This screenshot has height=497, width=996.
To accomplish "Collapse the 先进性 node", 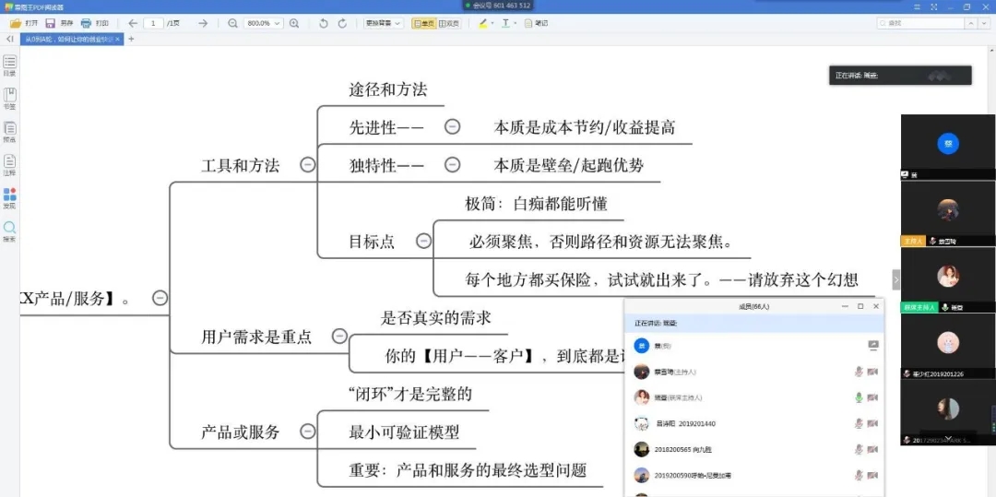I will click(x=452, y=127).
